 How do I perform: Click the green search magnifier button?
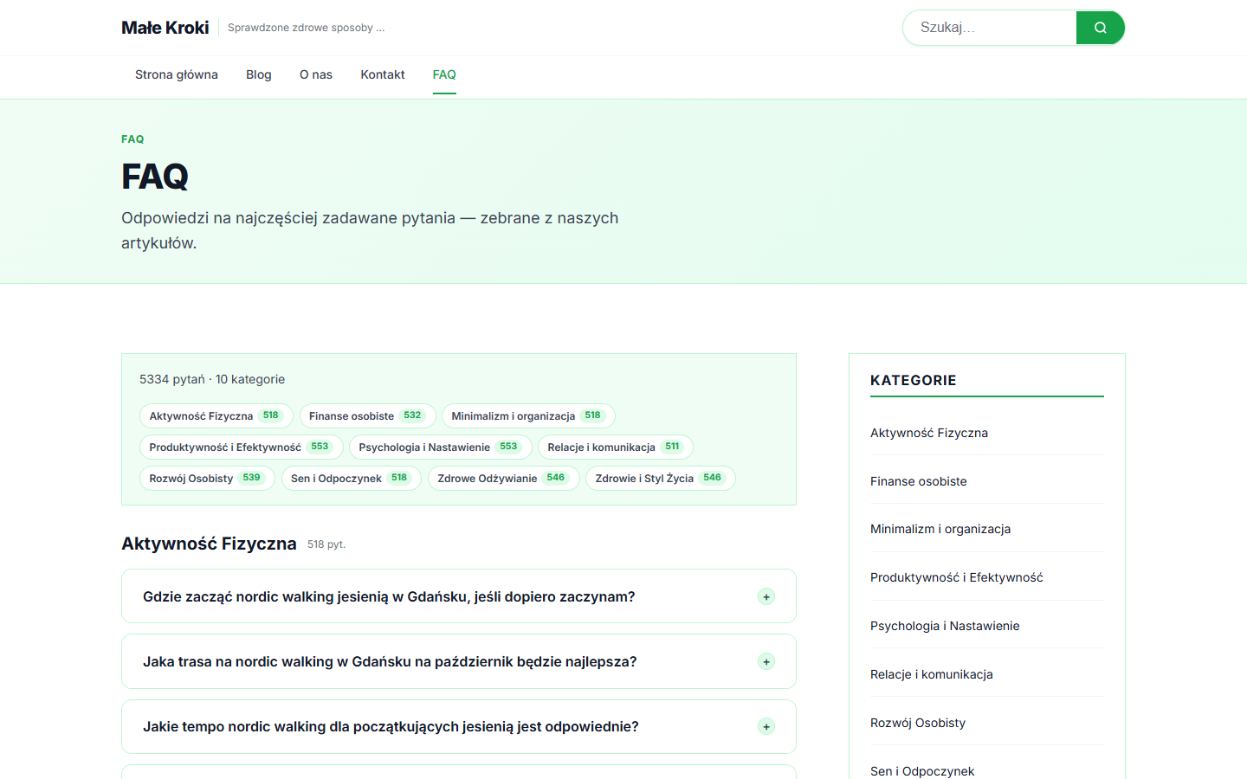click(x=1100, y=28)
